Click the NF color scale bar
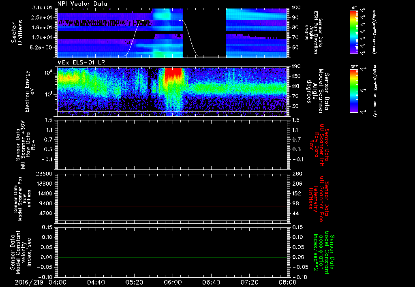The image size is (415, 287). (354, 32)
